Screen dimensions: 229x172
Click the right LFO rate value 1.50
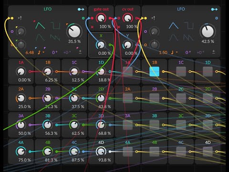163,53
